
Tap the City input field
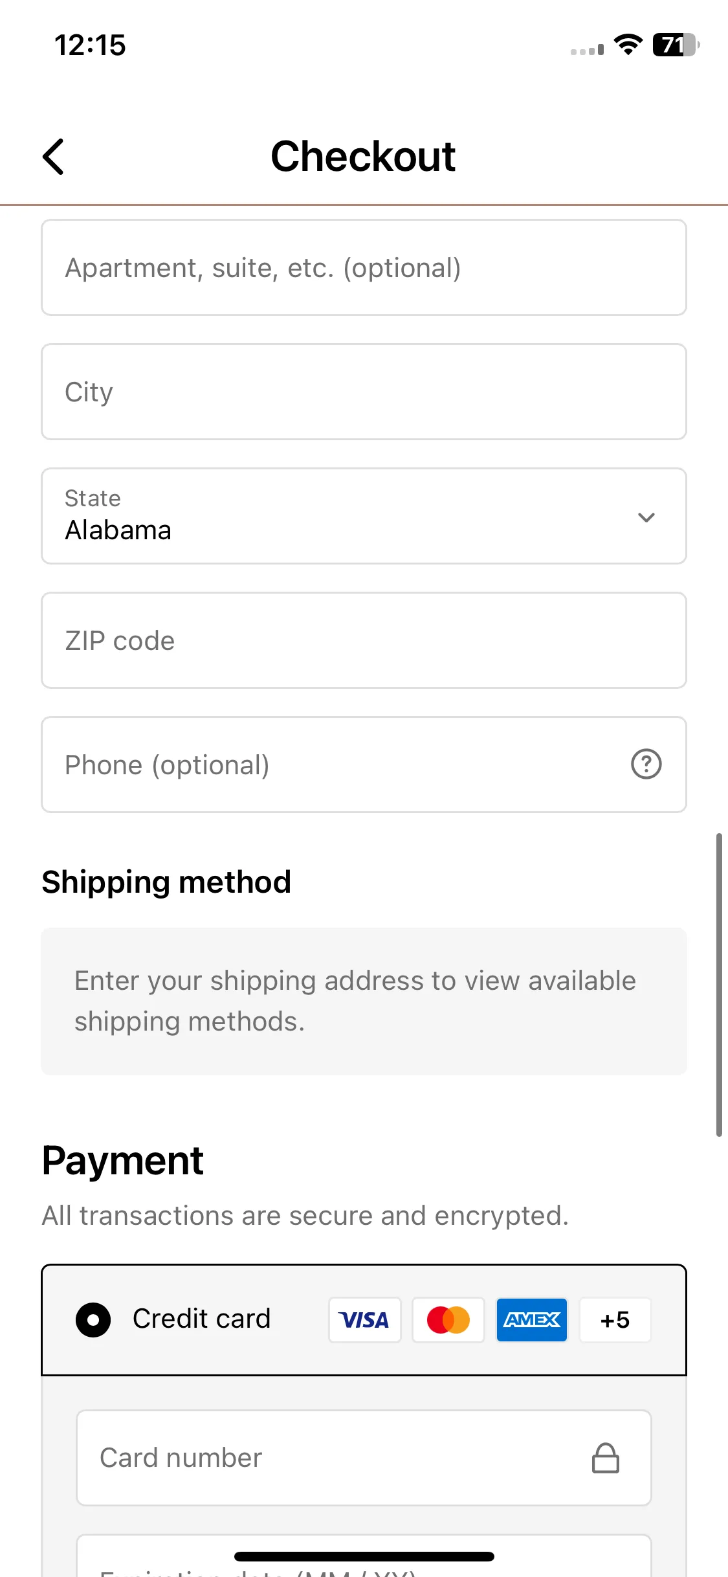(x=364, y=392)
